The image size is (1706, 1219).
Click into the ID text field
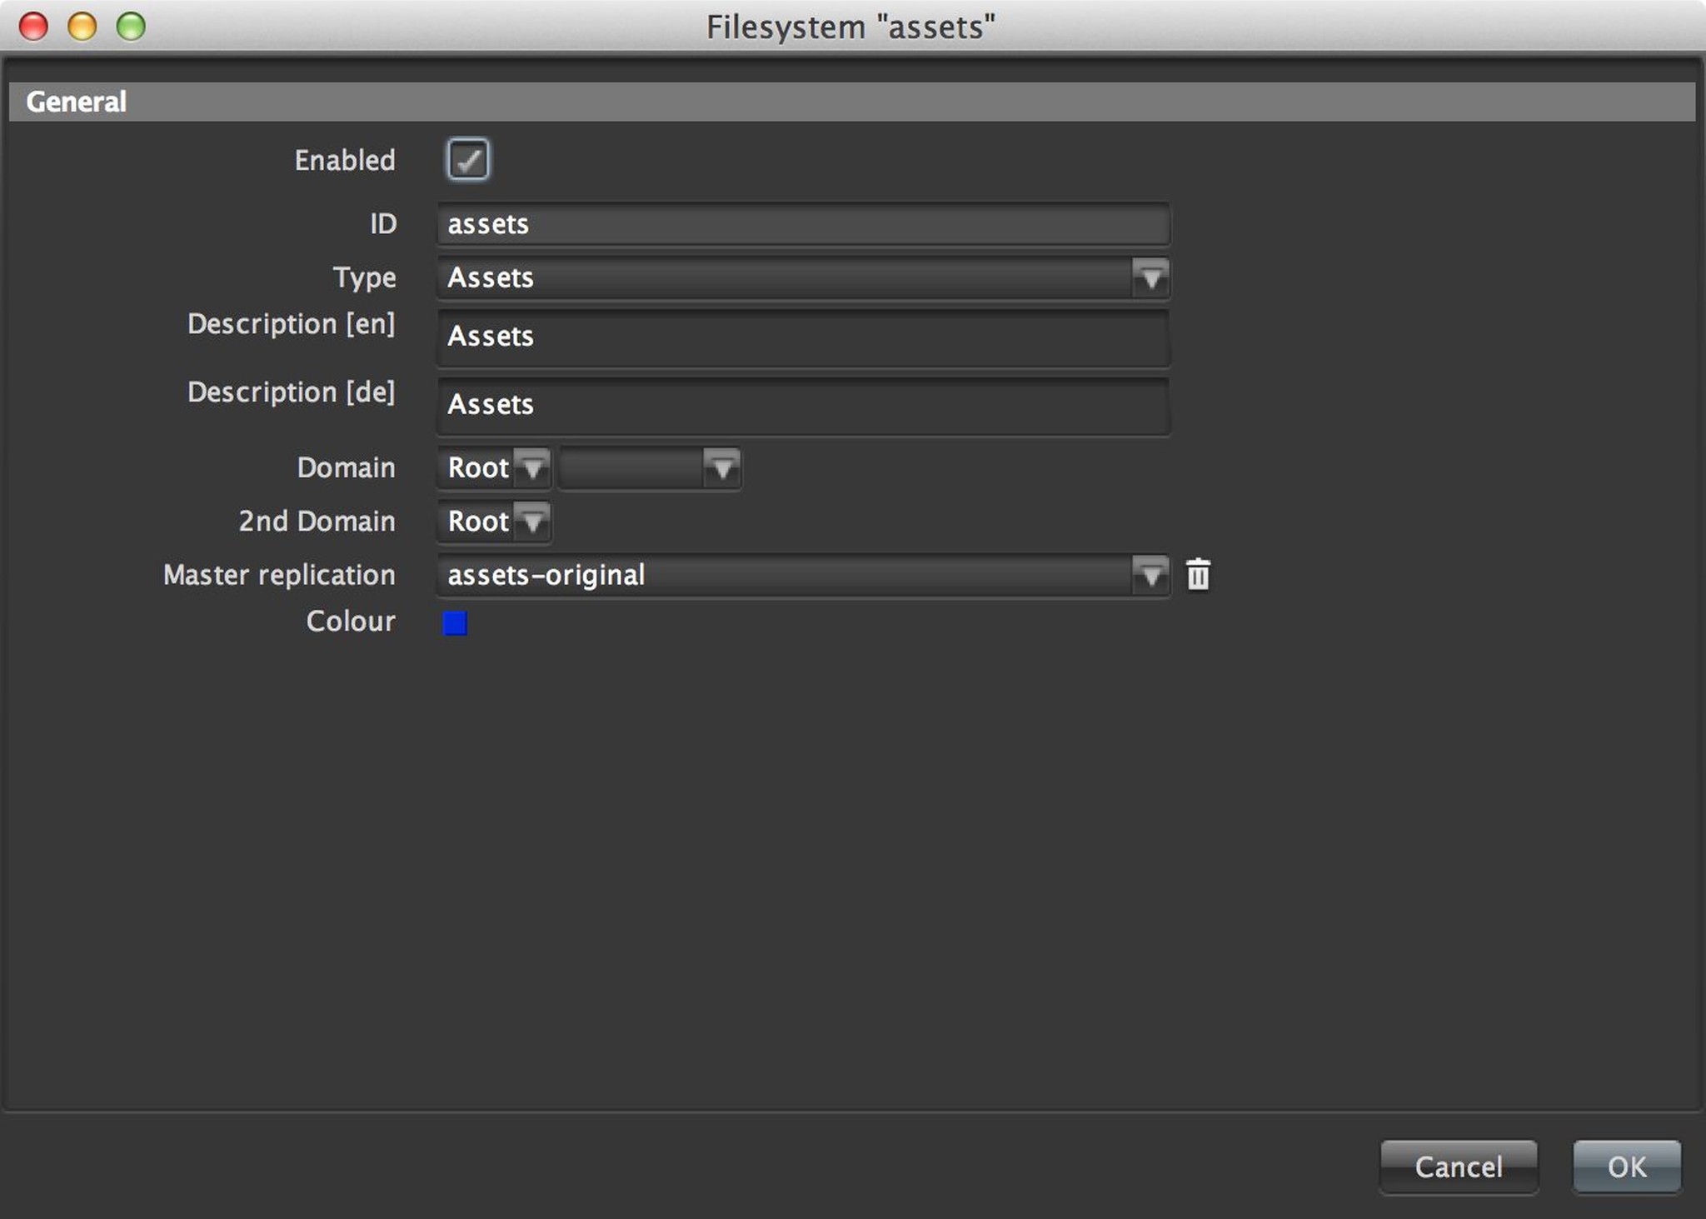click(803, 224)
